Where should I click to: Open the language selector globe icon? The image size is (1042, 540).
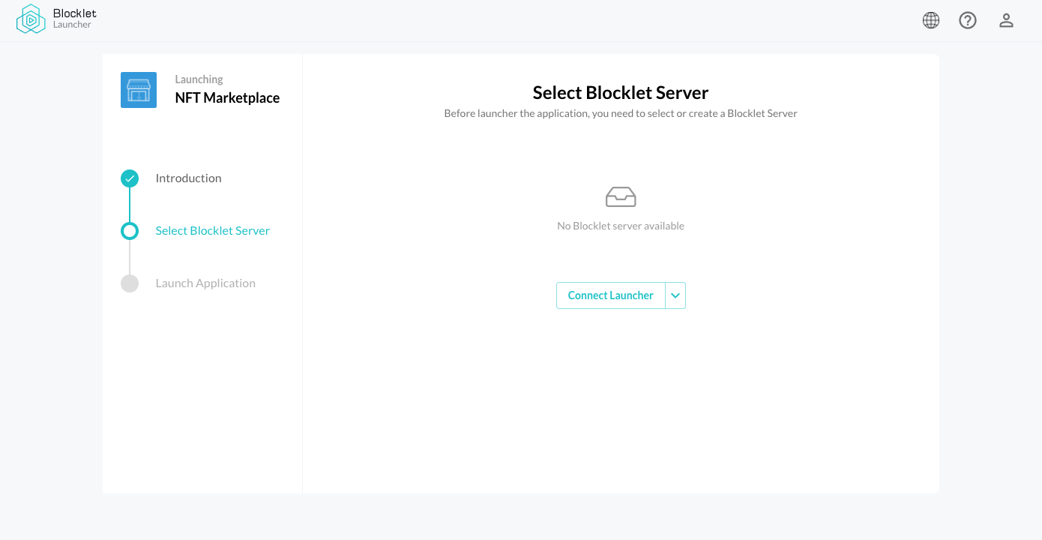(931, 20)
